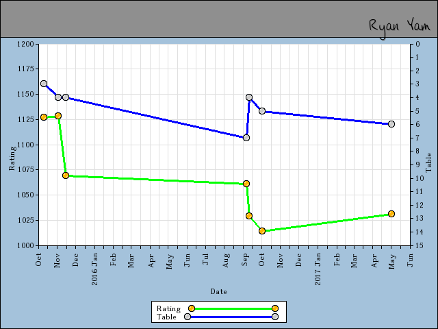Select Table point at table 4 in September 2016
The image size is (438, 329).
coord(249,97)
